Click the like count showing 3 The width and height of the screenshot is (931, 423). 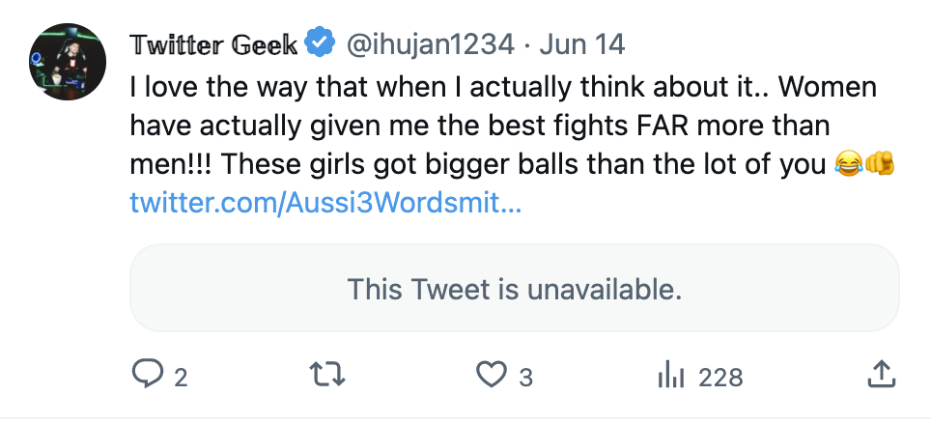click(525, 377)
